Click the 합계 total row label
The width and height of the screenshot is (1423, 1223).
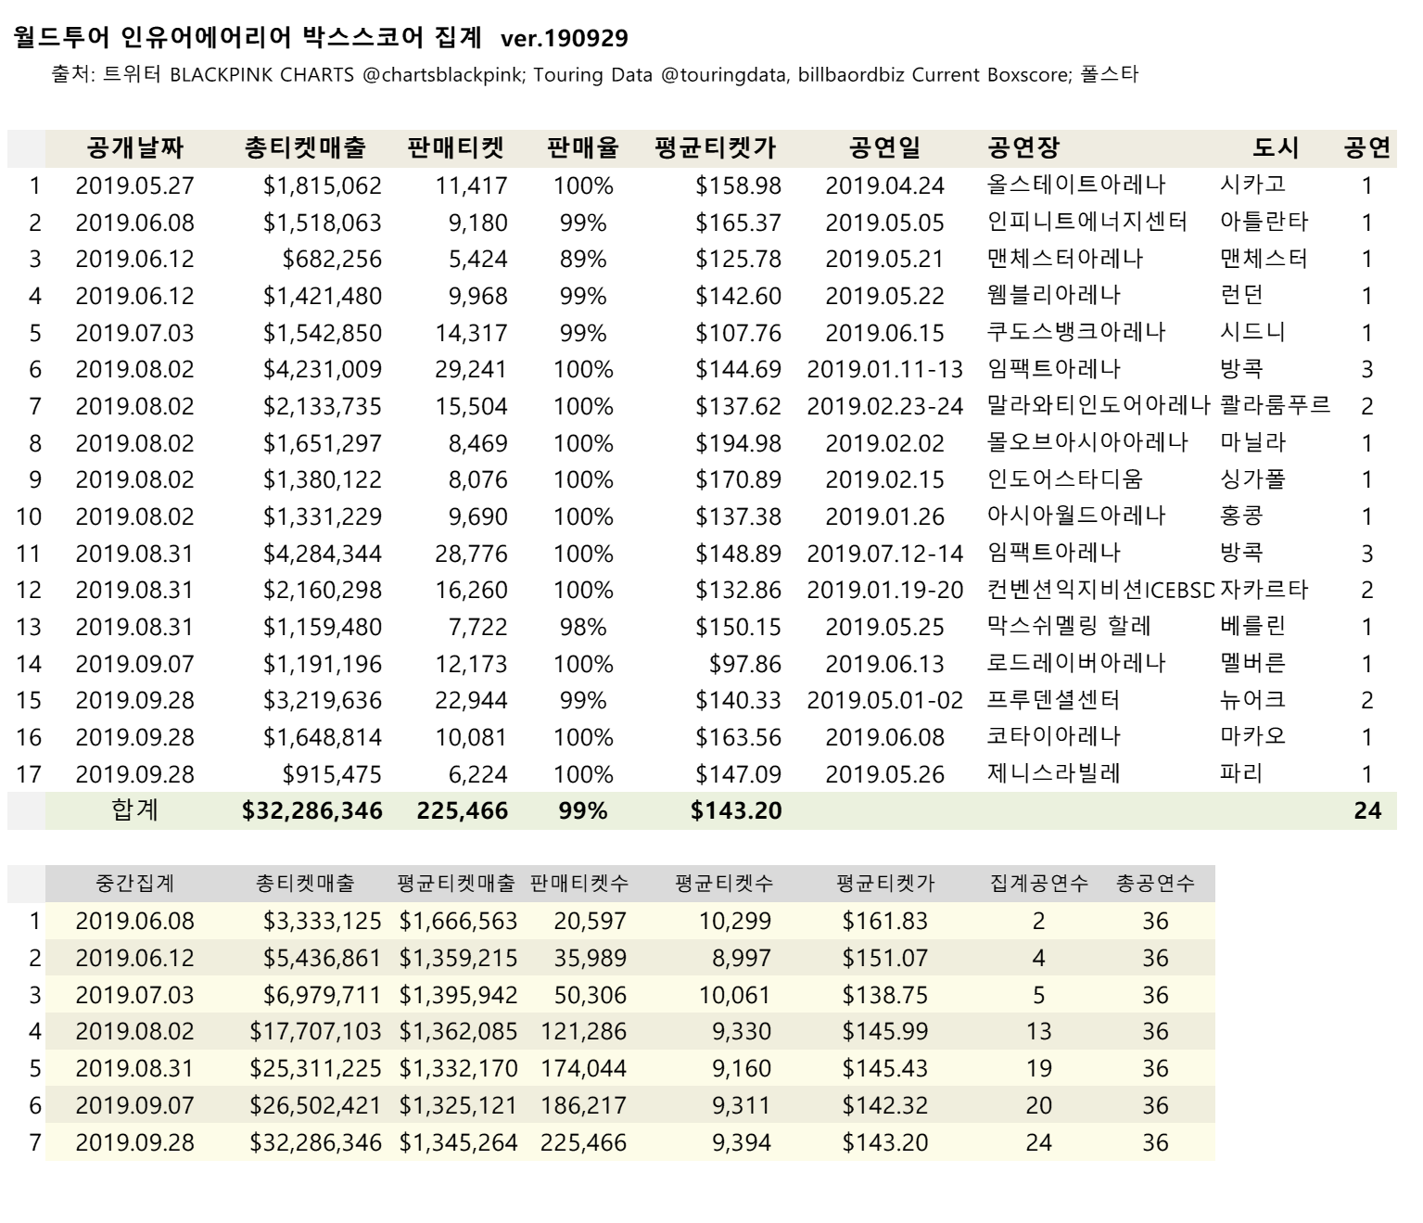click(x=135, y=809)
